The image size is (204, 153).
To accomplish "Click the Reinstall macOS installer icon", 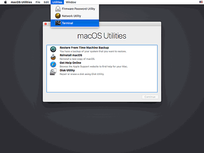I will pos(53,57).
